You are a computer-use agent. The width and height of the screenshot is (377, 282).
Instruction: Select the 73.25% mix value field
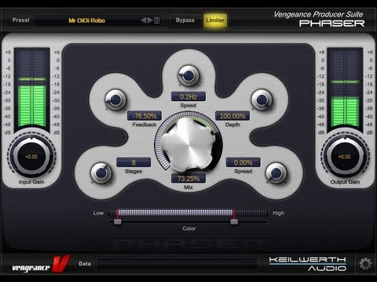188,179
